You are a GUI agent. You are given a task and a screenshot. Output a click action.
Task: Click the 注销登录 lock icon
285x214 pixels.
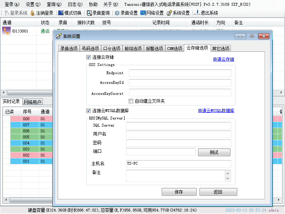pos(33,13)
